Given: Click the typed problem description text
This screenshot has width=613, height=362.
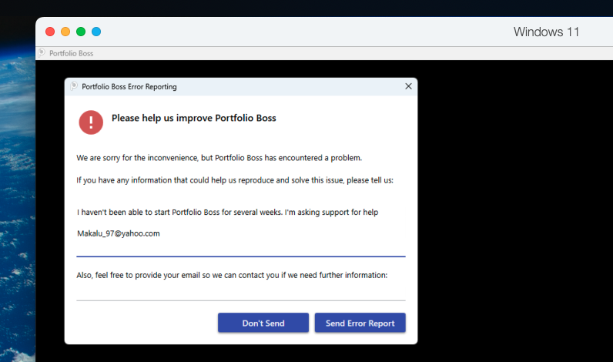Looking at the screenshot, I should click(227, 212).
